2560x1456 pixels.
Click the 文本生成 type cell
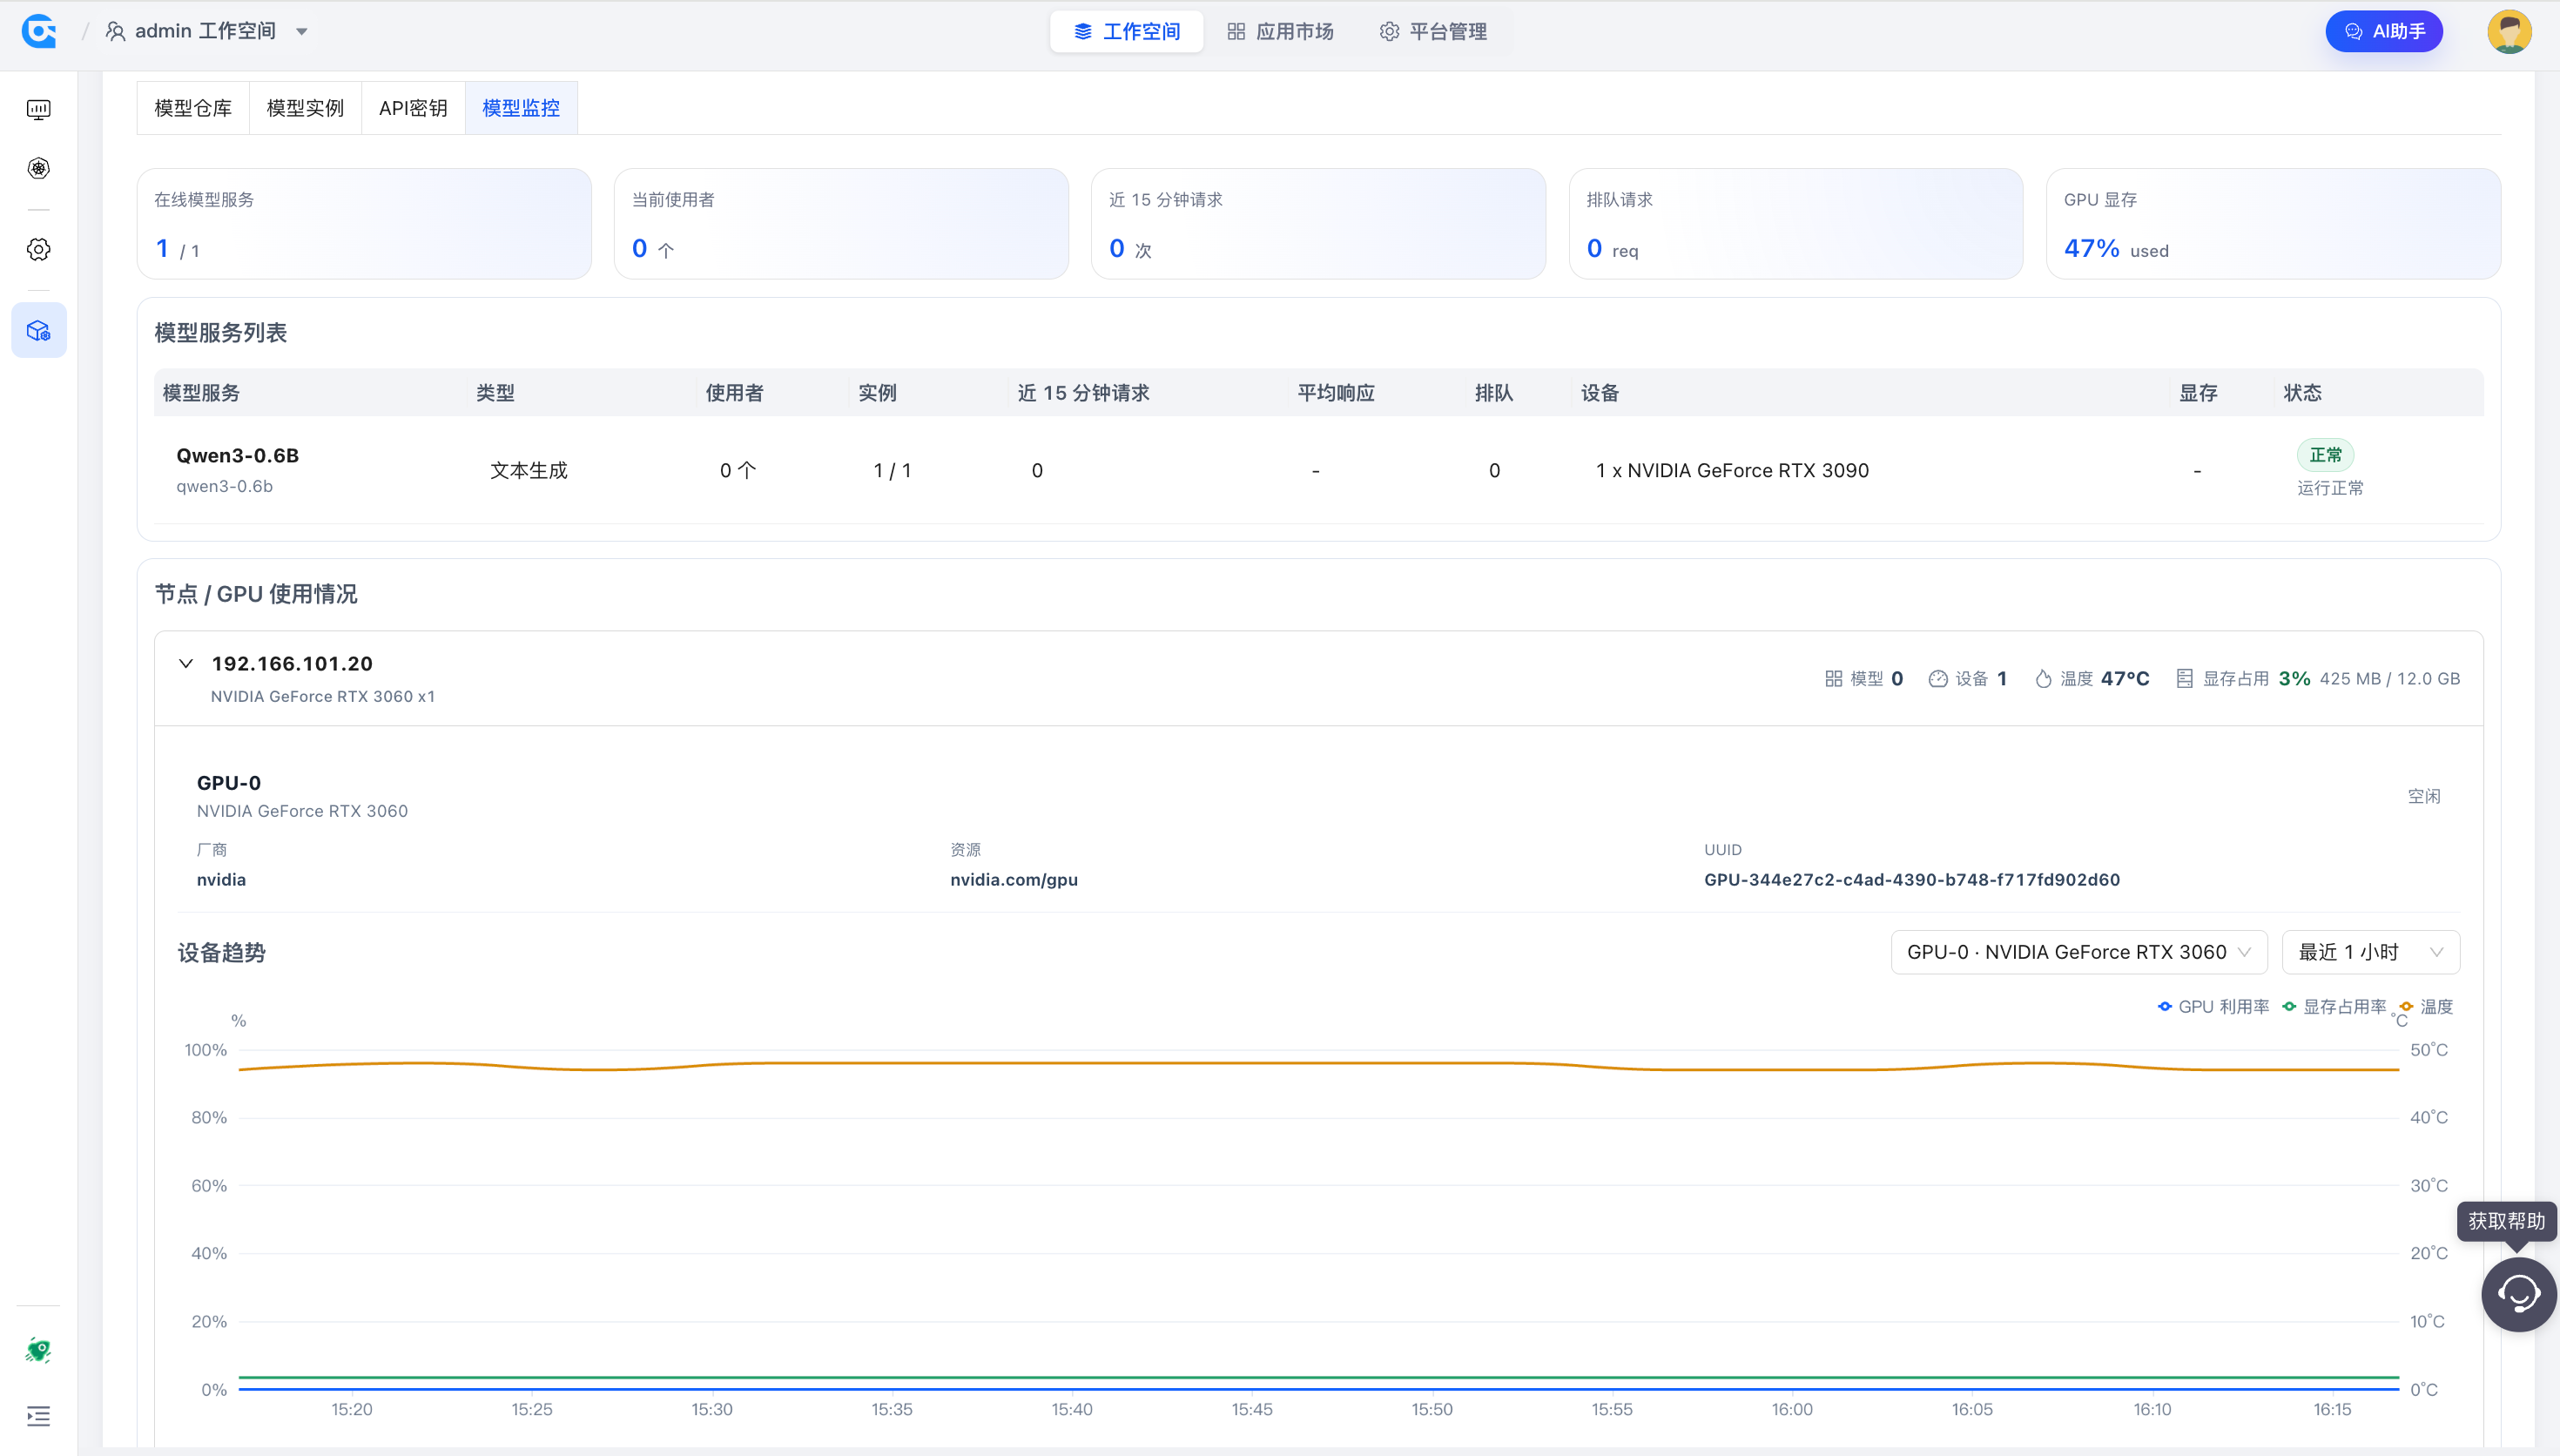click(529, 470)
